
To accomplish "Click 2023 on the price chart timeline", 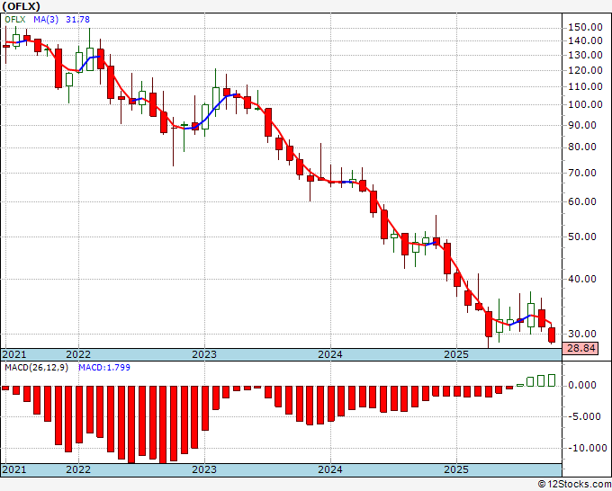I will coord(204,354).
